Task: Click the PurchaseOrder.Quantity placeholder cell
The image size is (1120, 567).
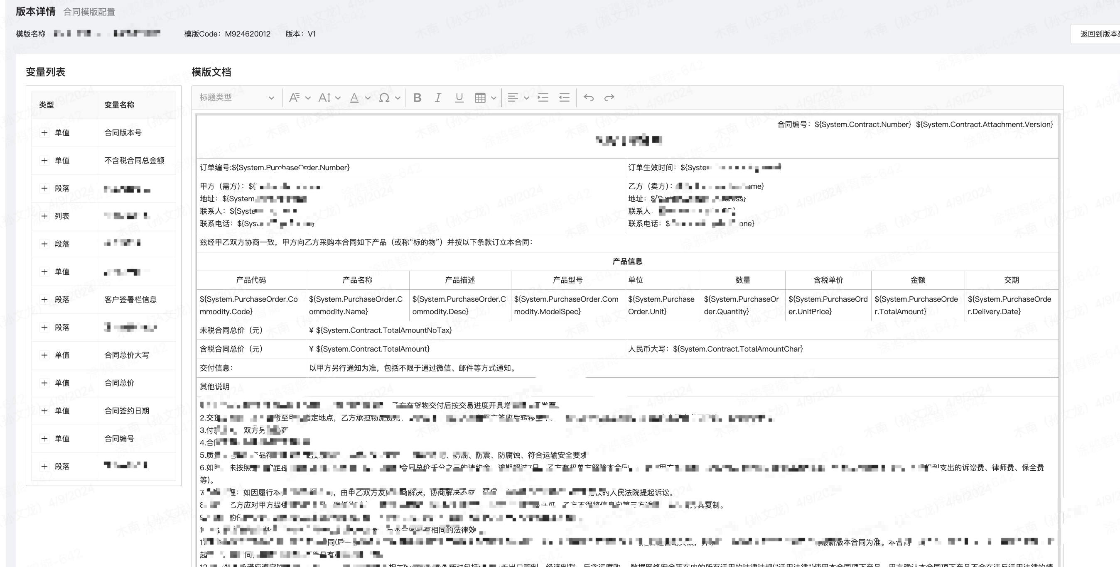Action: coord(743,305)
